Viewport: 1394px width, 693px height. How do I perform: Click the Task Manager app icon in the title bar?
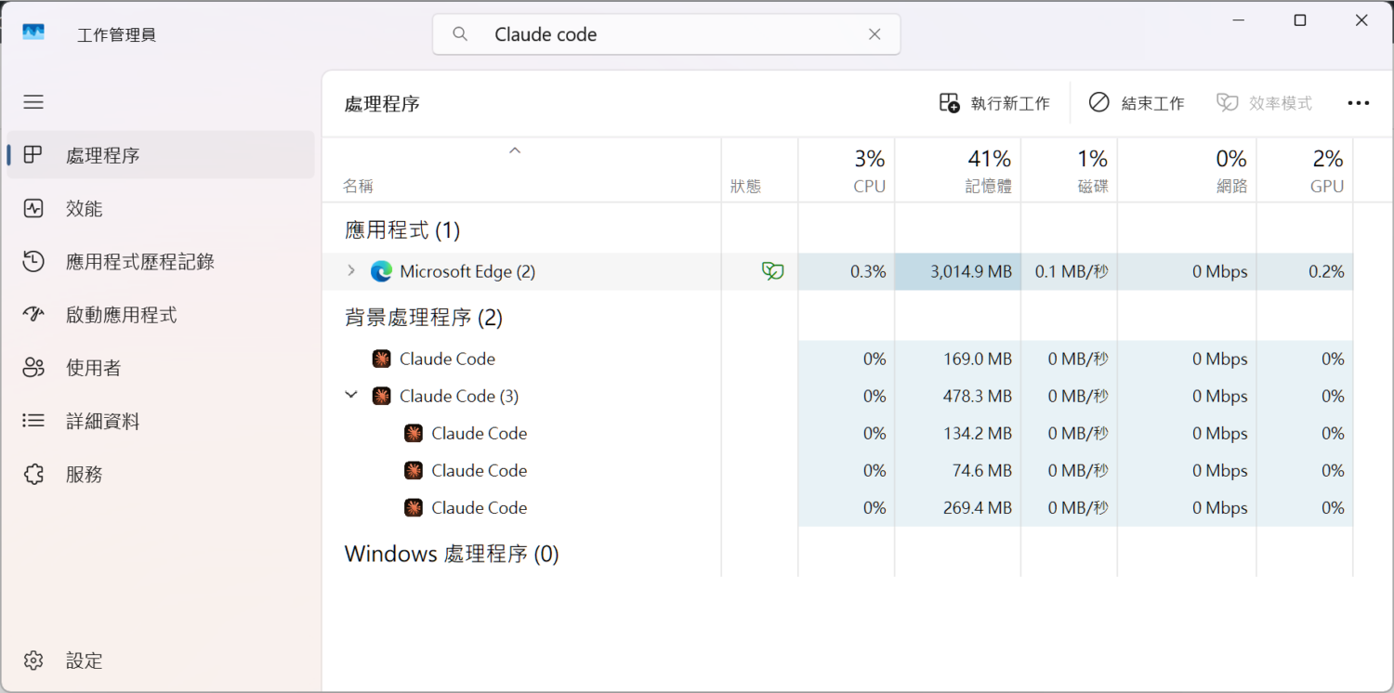tap(33, 33)
